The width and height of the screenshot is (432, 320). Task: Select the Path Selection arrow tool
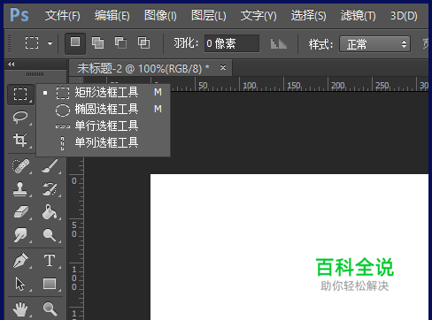pos(20,284)
